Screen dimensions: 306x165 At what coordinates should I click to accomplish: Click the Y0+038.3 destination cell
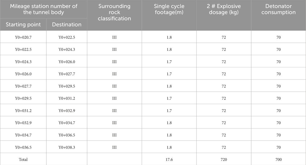point(67,147)
